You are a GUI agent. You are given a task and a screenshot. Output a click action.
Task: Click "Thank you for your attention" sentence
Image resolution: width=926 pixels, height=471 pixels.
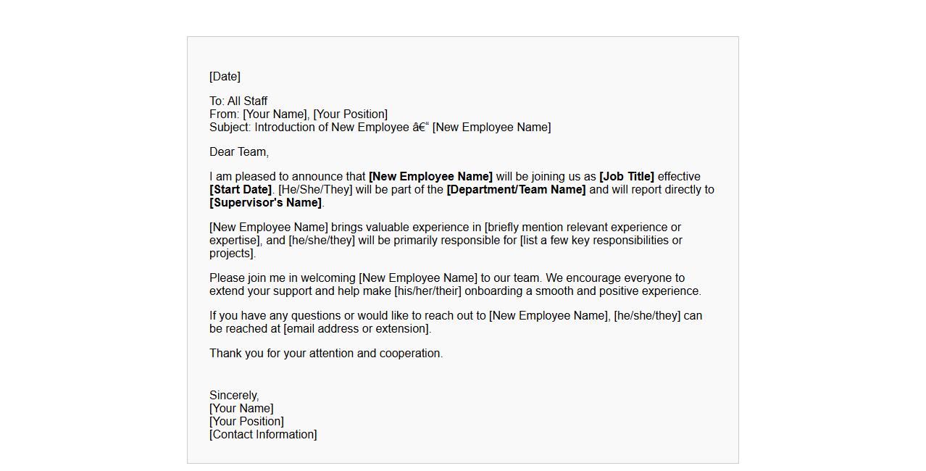pos(326,354)
